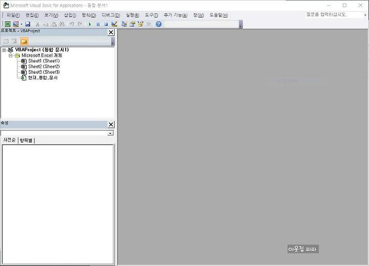Click the Break pause icon
Screen dimensions: 369x266
point(98,24)
